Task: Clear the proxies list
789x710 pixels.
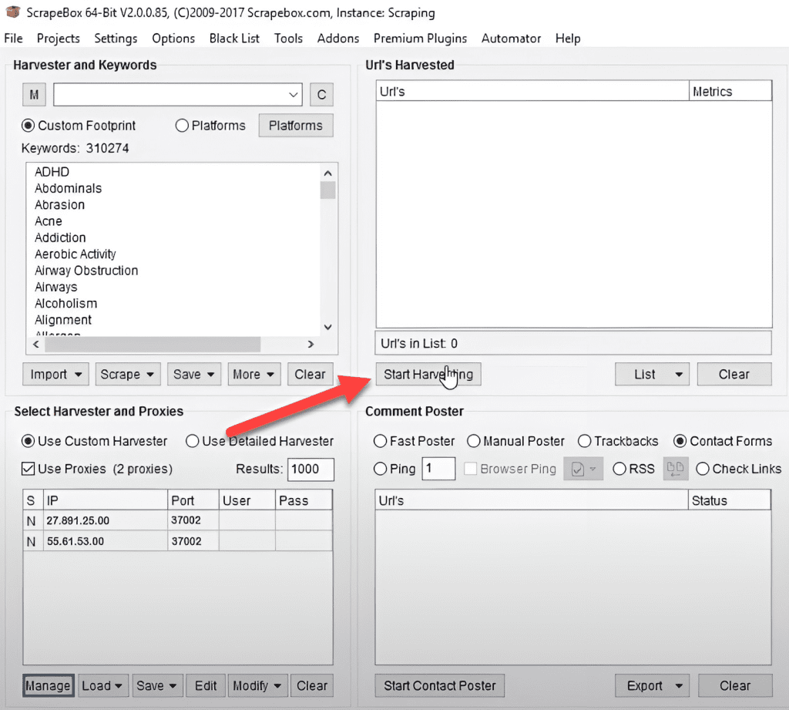Action: pos(312,686)
